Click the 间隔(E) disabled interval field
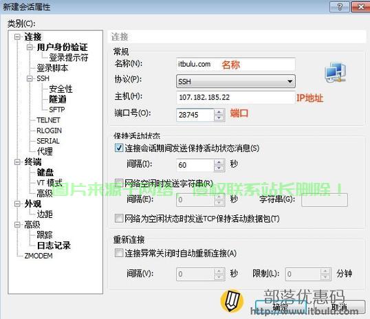370x319 pixels. pos(195,200)
